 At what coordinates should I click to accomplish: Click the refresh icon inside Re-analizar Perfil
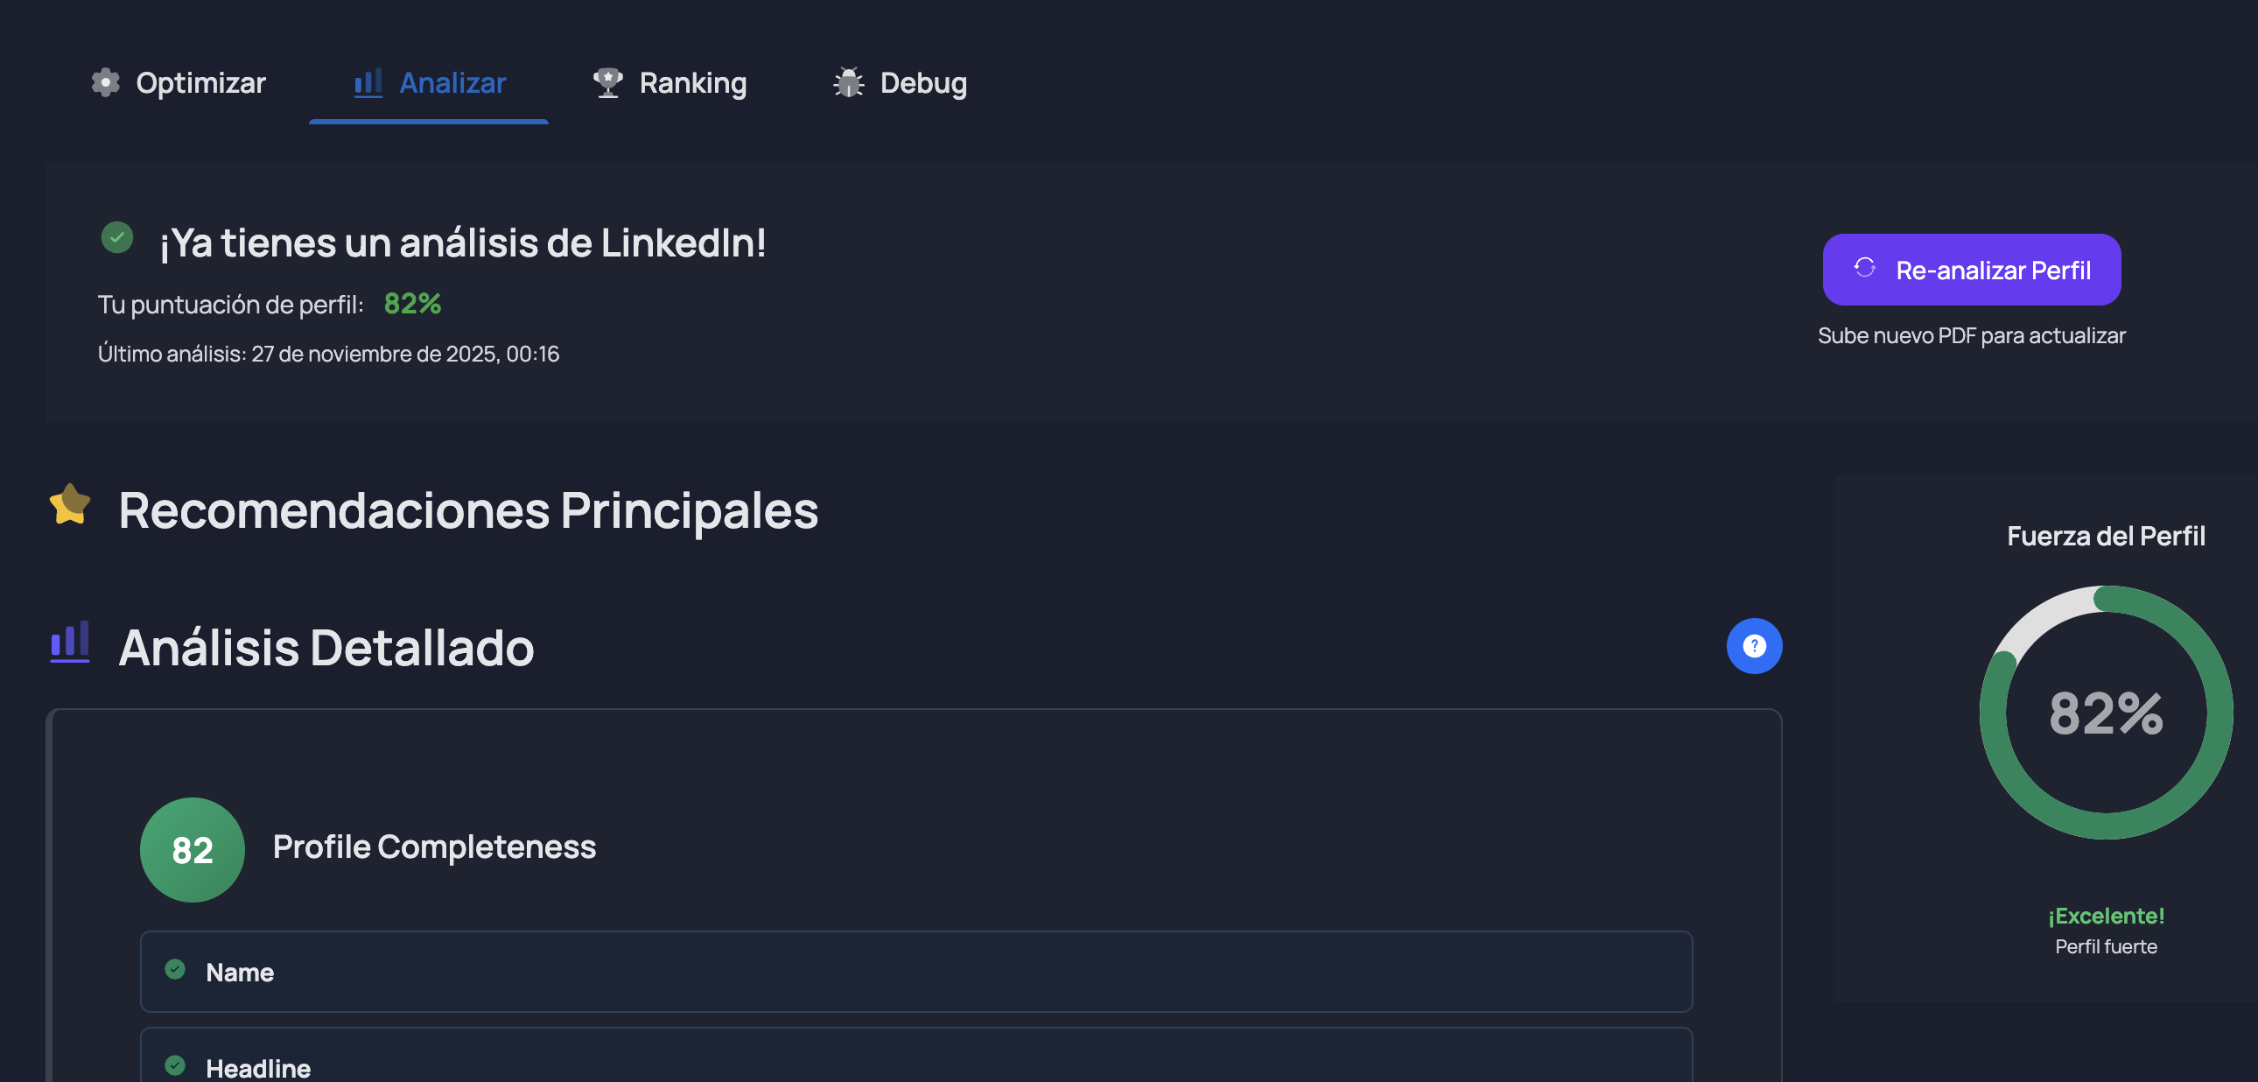tap(1866, 270)
